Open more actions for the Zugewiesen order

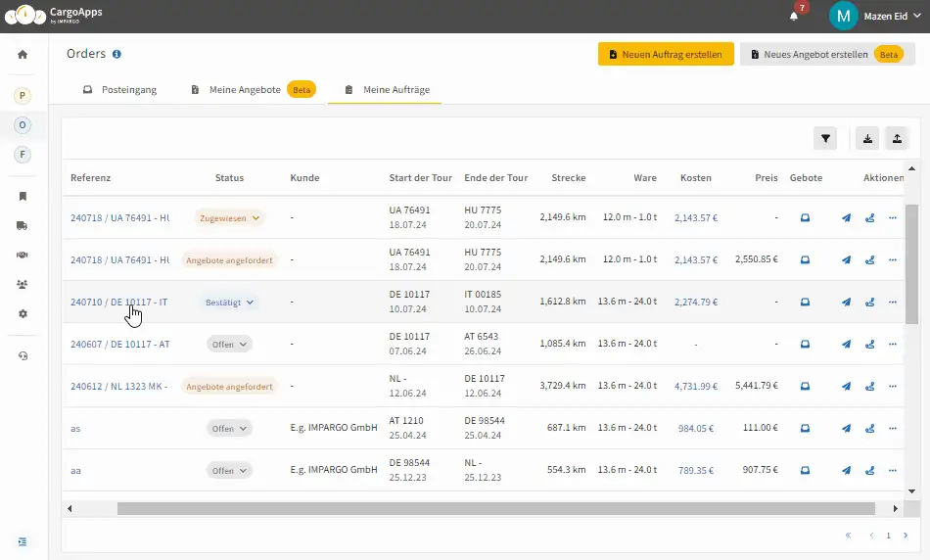(893, 217)
